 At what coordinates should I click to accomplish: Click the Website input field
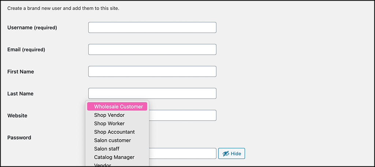tap(183, 115)
